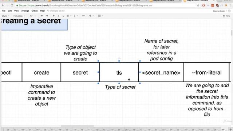Select the '<secret_name>' cell

[161, 72]
